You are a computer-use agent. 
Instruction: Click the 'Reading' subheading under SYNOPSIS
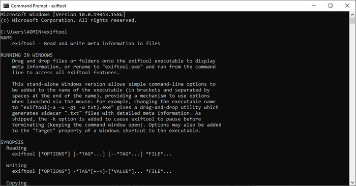[16, 148]
